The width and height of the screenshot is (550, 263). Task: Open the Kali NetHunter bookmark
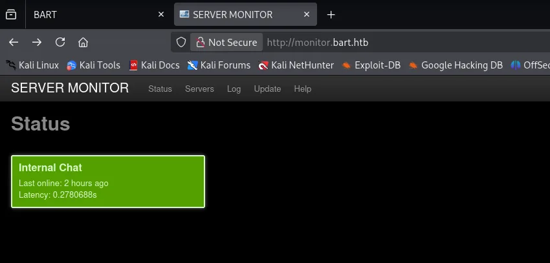(296, 65)
